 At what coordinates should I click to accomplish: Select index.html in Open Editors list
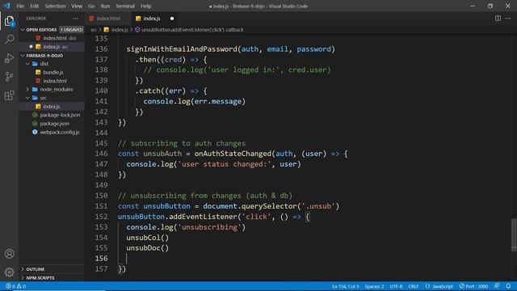pyautogui.click(x=54, y=38)
